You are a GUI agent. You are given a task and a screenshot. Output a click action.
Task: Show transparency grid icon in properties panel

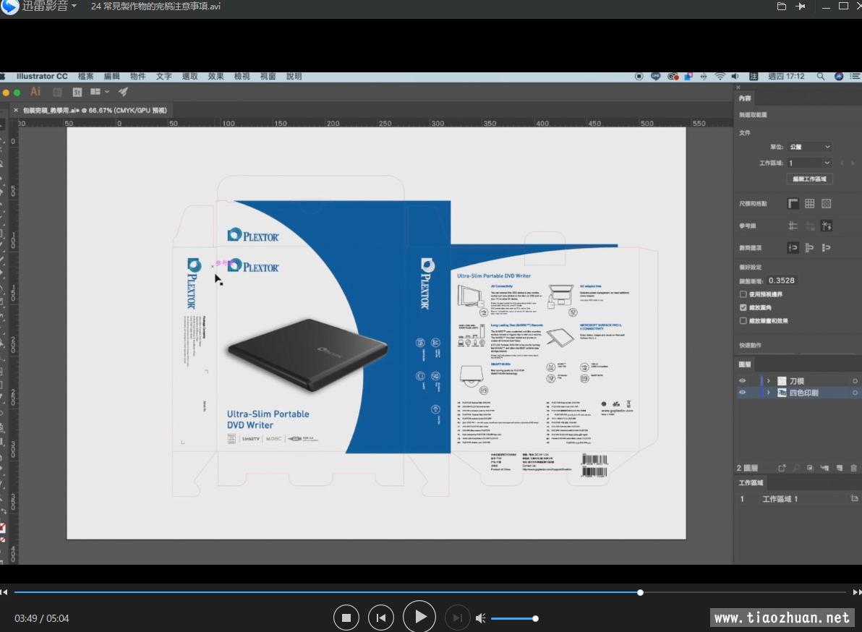click(827, 204)
